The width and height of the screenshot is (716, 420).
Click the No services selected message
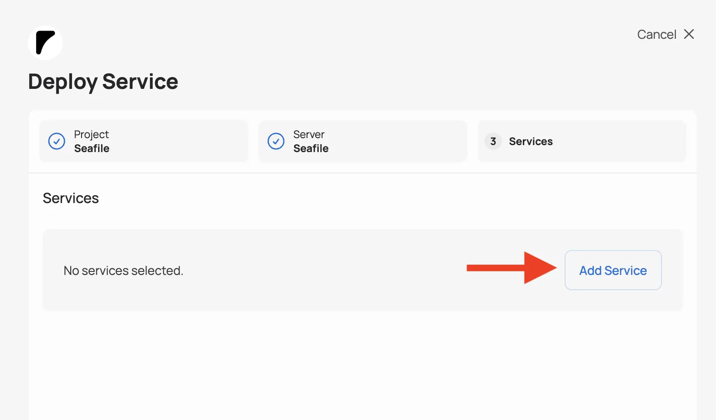(123, 270)
